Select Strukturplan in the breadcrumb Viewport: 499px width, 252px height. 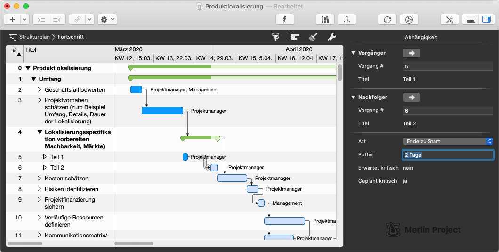(34, 37)
